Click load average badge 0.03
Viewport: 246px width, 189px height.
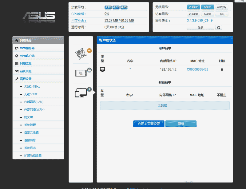click(124, 7)
